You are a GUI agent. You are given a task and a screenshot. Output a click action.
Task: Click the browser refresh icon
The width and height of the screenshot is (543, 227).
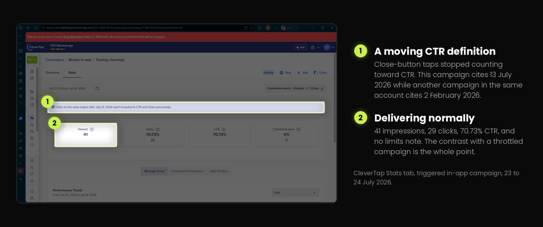click(x=36, y=28)
